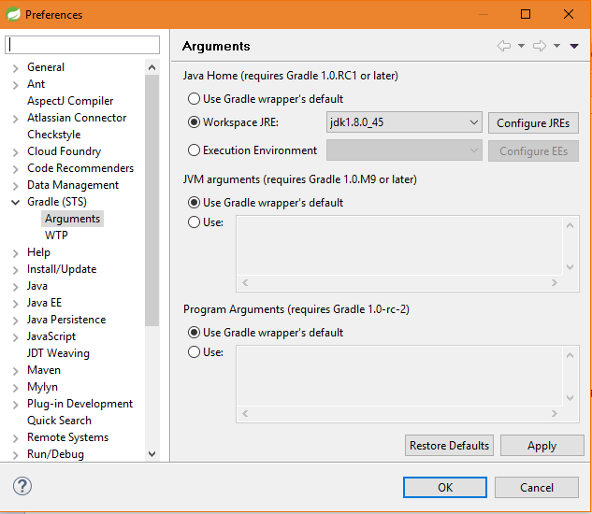
Task: Select Run/Debug in the tree
Action: pyautogui.click(x=55, y=454)
